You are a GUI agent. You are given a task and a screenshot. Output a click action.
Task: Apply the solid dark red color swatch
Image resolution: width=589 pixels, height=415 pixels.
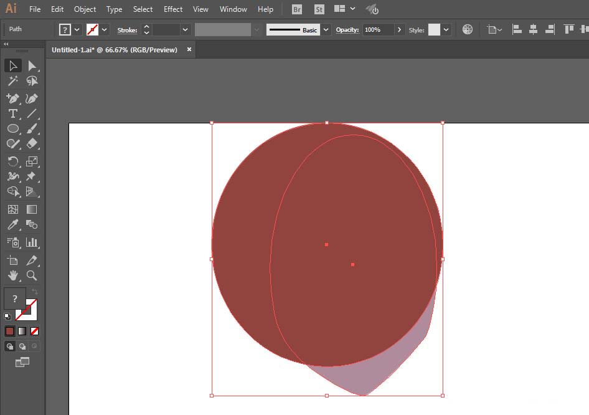click(x=10, y=331)
